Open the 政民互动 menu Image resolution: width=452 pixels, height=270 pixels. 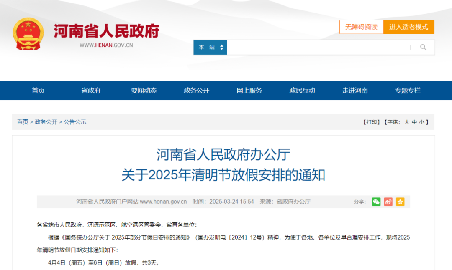pos(302,90)
